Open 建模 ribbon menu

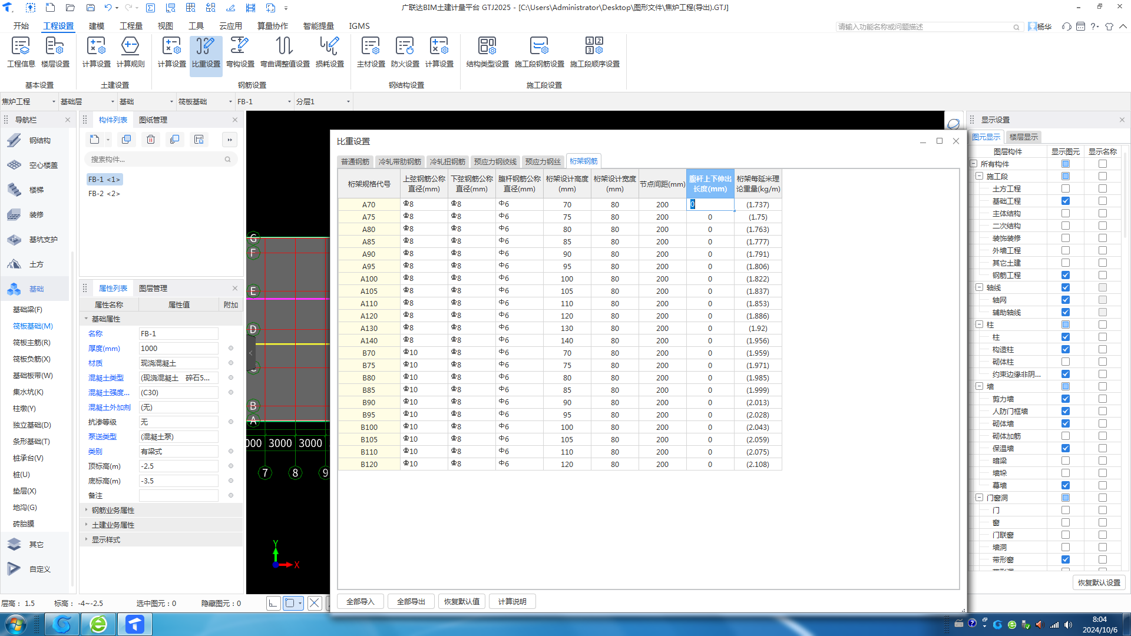97,26
